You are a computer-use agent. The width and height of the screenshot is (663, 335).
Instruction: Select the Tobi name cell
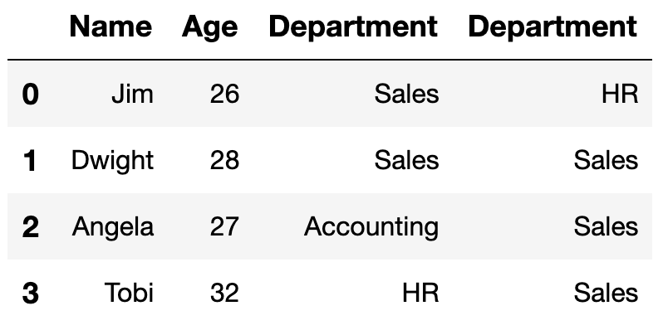[x=129, y=293]
